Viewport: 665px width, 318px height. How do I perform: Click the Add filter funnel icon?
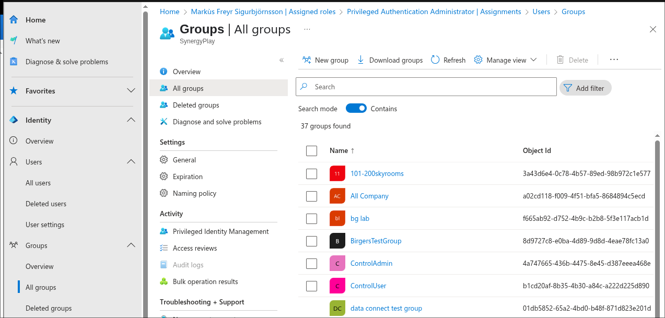click(568, 88)
